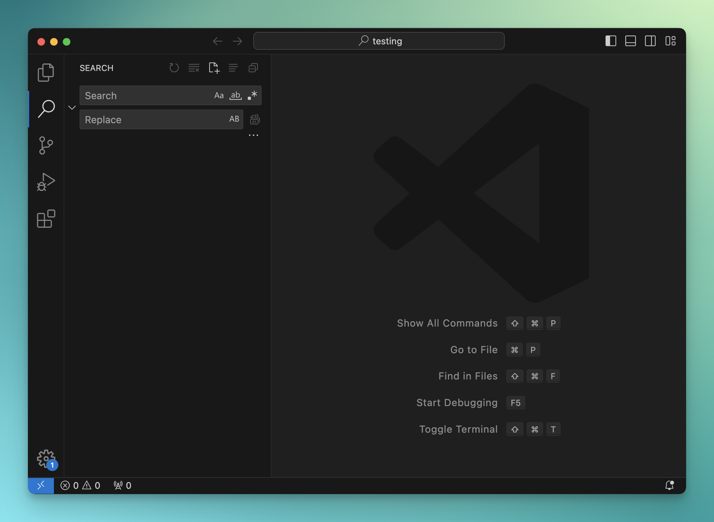
Task: Expand search details with ellipsis button
Action: [253, 135]
